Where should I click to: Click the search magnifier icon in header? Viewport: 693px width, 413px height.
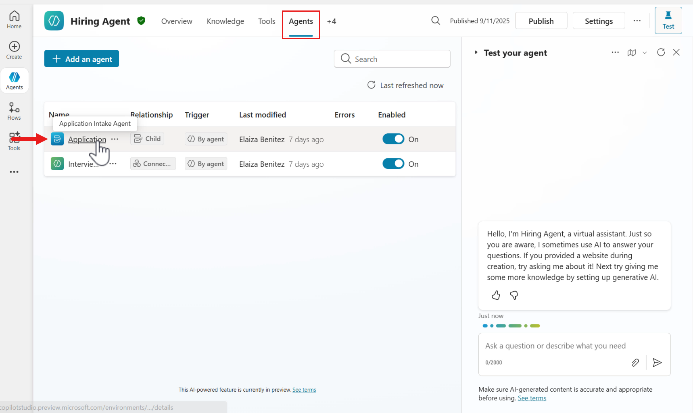[x=435, y=21]
